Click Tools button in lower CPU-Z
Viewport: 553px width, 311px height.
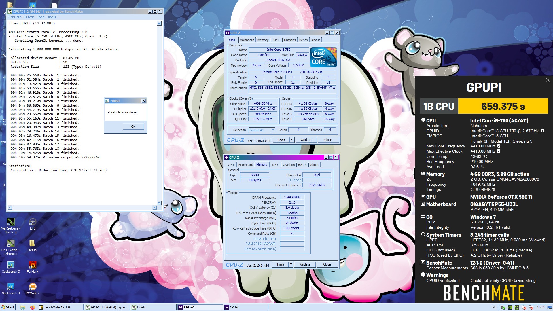pyautogui.click(x=280, y=264)
